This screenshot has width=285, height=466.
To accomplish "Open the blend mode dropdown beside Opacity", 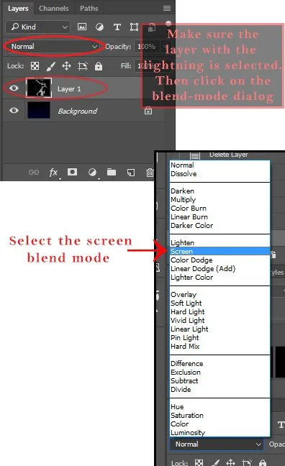I will click(x=54, y=47).
